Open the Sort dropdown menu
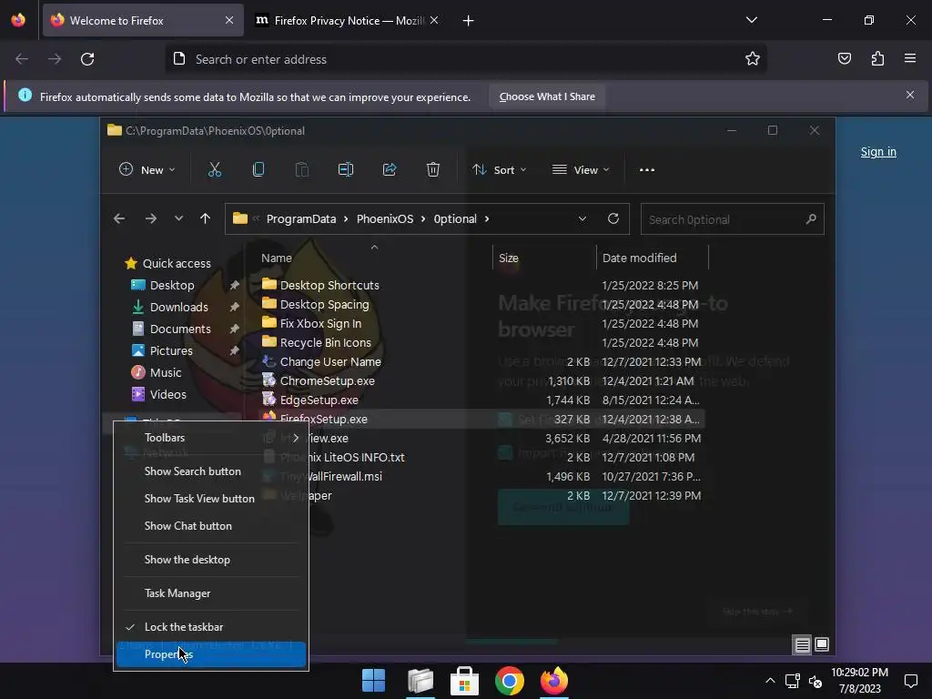Screen dimensions: 932x699 pyautogui.click(x=500, y=170)
